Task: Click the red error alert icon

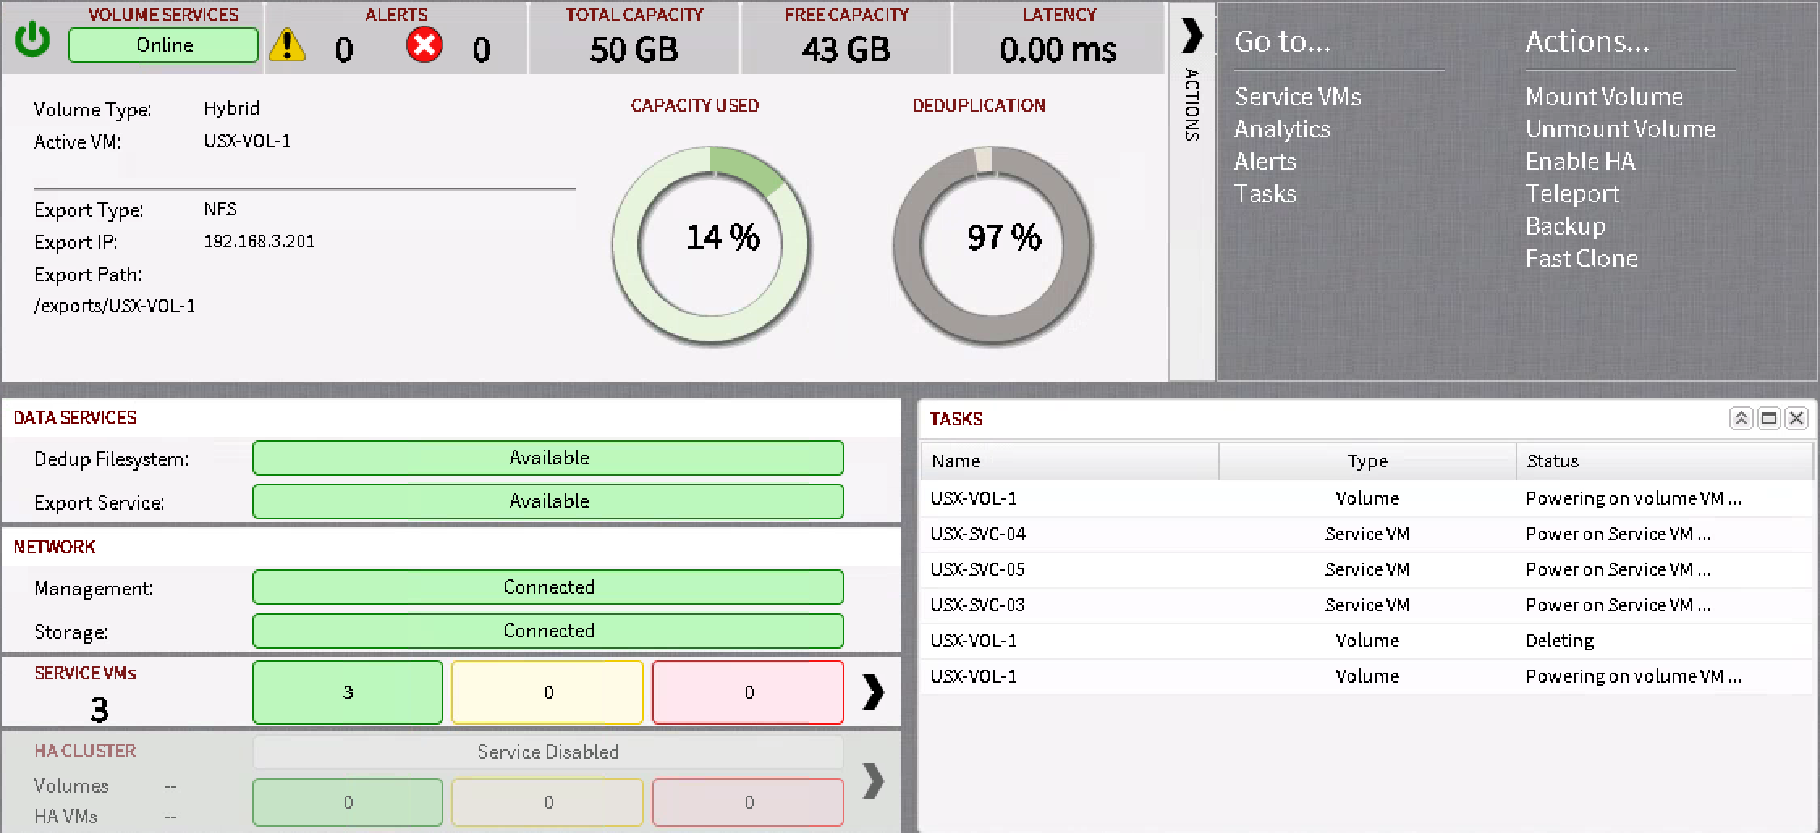Action: (x=424, y=45)
